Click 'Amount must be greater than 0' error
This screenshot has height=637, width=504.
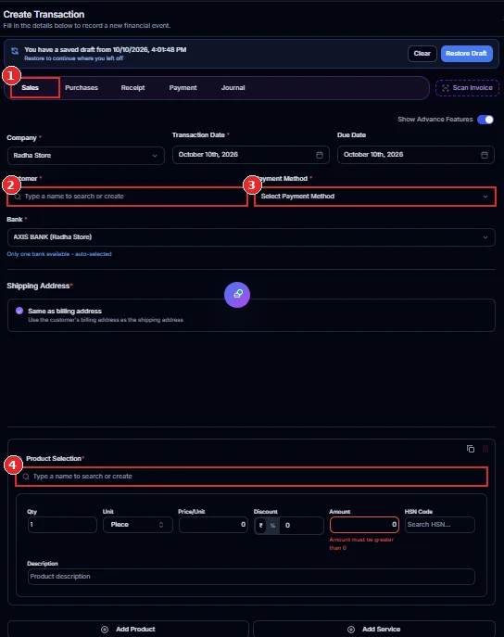(x=361, y=543)
